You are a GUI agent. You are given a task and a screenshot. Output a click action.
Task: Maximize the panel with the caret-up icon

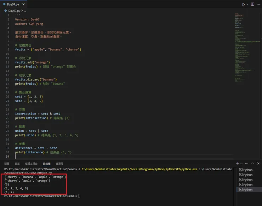pyautogui.click(x=252, y=164)
